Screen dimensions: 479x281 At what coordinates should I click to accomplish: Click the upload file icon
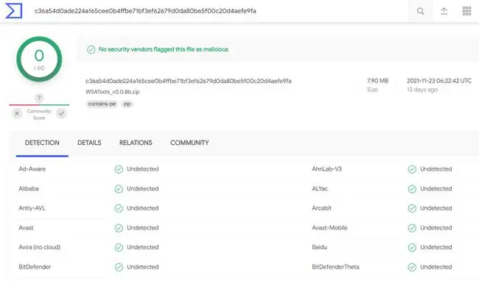tap(444, 11)
